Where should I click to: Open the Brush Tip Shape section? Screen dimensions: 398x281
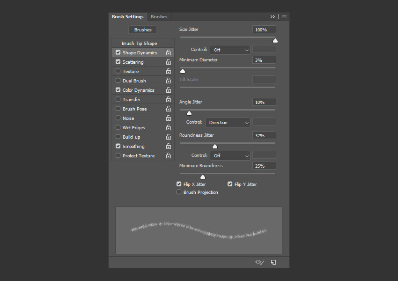[x=140, y=44]
